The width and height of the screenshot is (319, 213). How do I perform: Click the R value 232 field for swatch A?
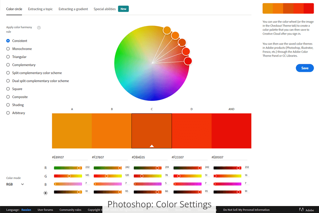(x=87, y=167)
